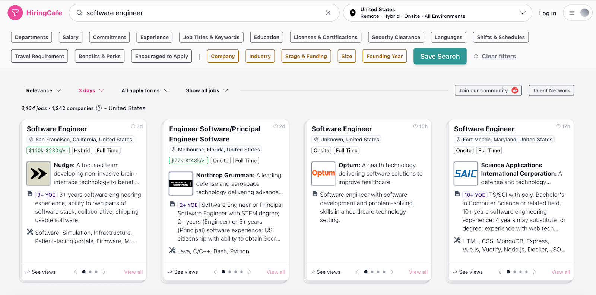Open the Encouraged to Apply filter
Image resolution: width=596 pixels, height=295 pixels.
tap(161, 56)
